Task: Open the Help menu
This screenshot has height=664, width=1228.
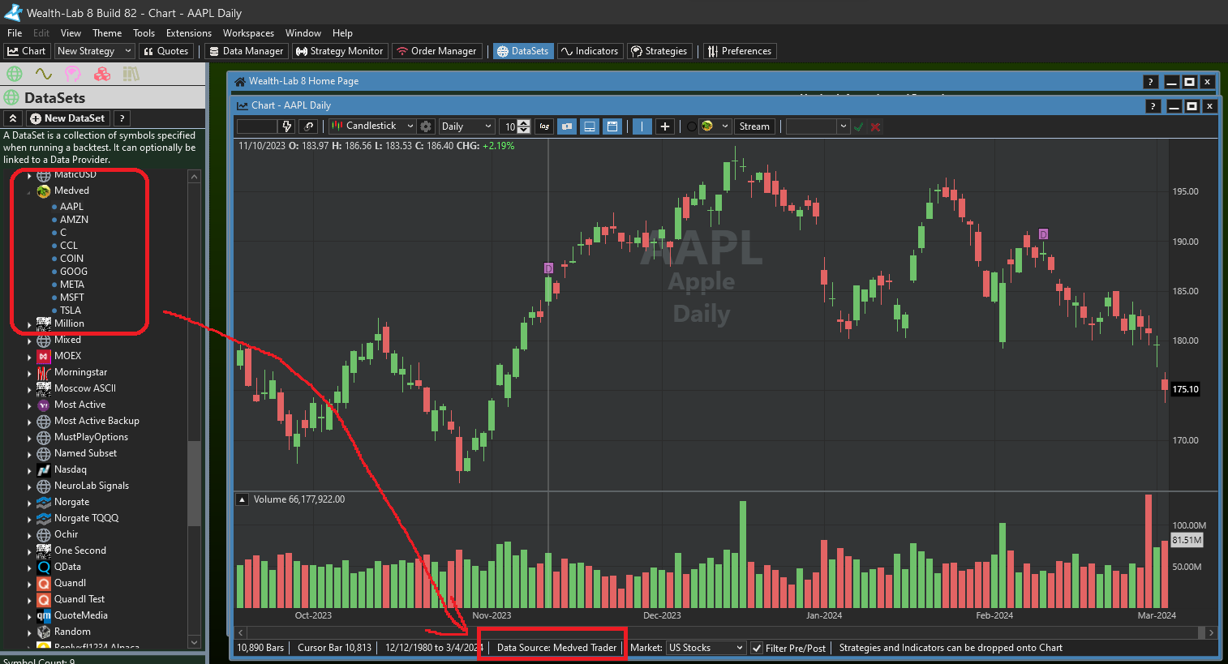Action: (x=342, y=33)
